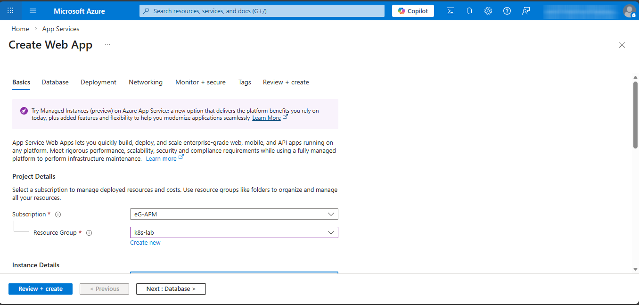Click the user account avatar

pos(629,11)
